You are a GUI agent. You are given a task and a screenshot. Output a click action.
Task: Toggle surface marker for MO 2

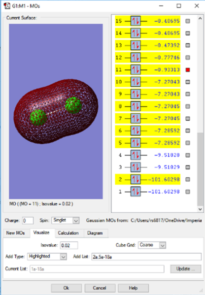(x=188, y=179)
